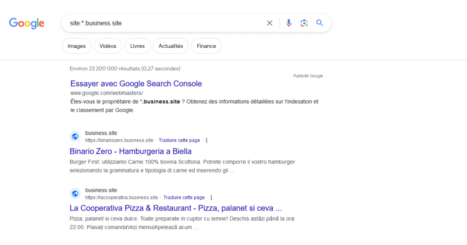Image resolution: width=467 pixels, height=245 pixels.
Task: Open more options for the Binario Zero result
Action: (x=207, y=140)
